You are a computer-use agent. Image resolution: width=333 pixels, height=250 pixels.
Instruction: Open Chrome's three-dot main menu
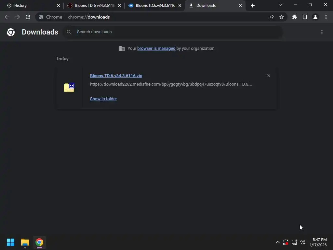tap(326, 17)
